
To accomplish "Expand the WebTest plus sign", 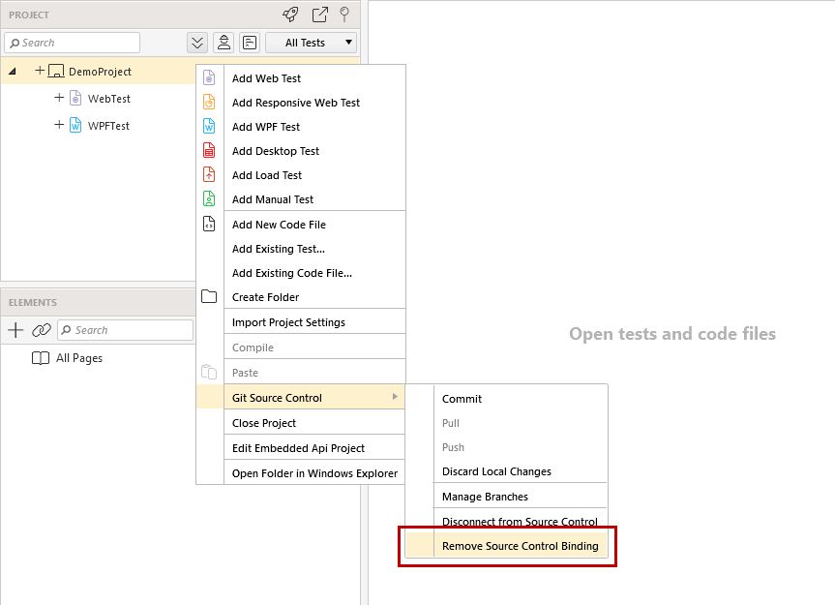I will click(x=59, y=98).
